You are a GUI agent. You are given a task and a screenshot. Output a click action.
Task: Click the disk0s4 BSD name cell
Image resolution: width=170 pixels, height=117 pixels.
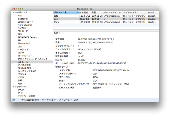click(x=151, y=22)
